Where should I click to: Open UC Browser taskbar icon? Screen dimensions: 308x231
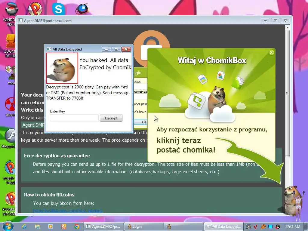click(63, 226)
